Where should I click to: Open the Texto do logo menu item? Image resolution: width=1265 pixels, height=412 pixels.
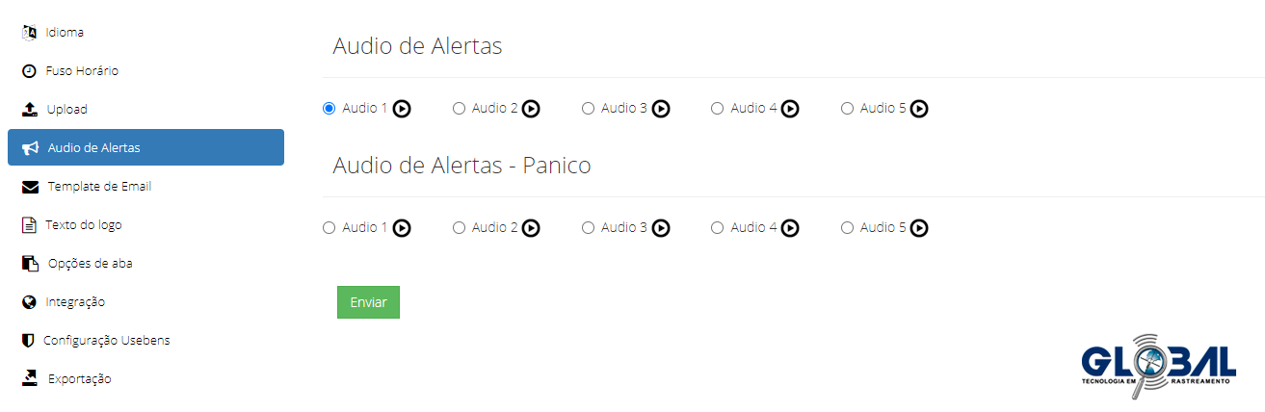[83, 225]
